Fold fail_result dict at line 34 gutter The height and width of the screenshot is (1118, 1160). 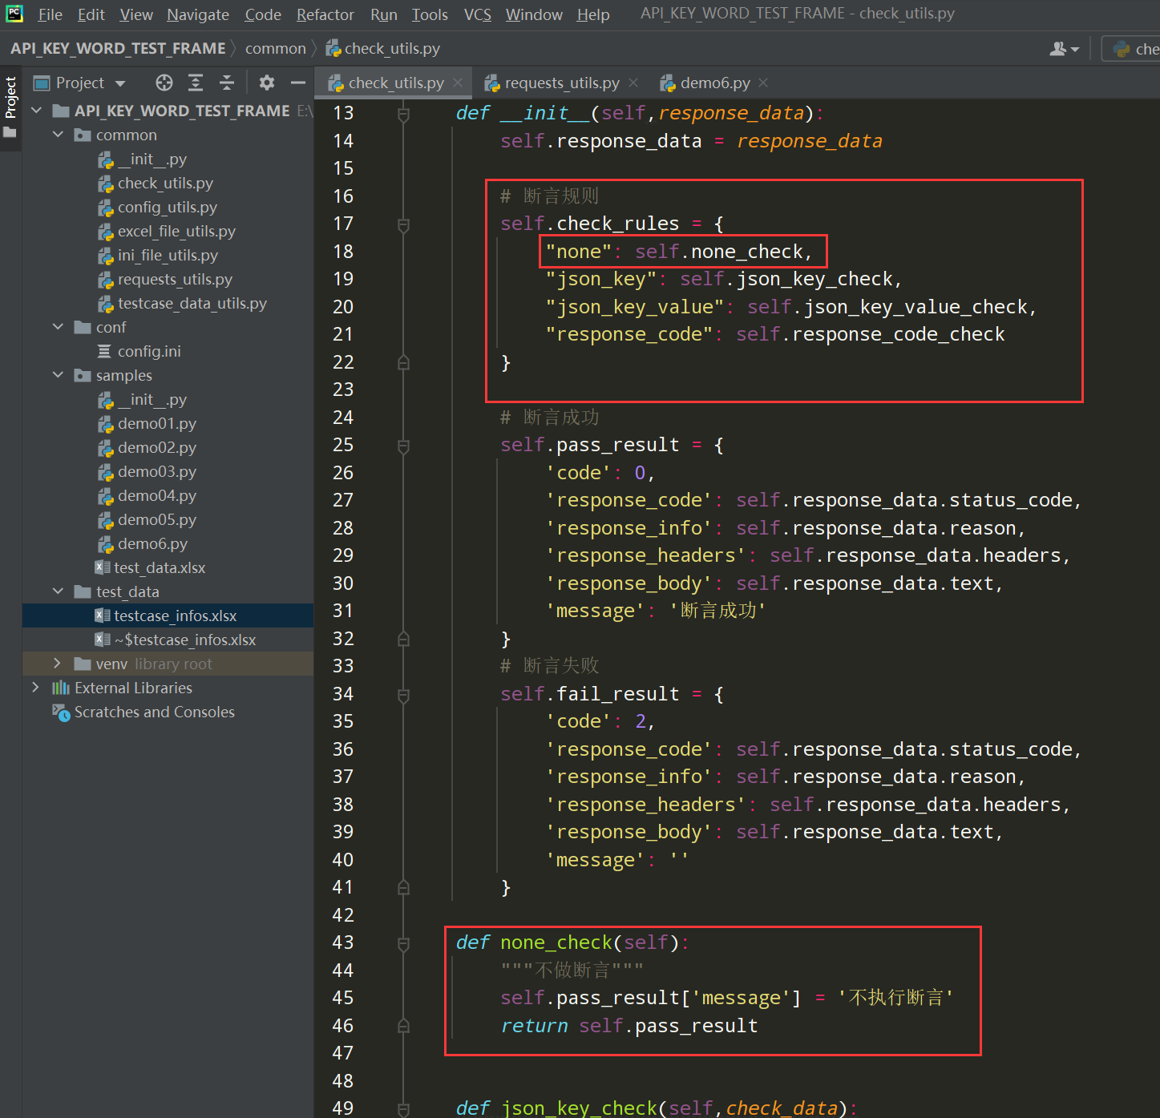click(x=403, y=696)
